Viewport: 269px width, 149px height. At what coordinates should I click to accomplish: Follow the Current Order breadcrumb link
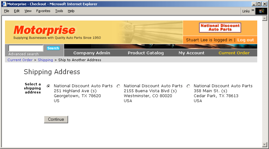[x=20, y=60]
